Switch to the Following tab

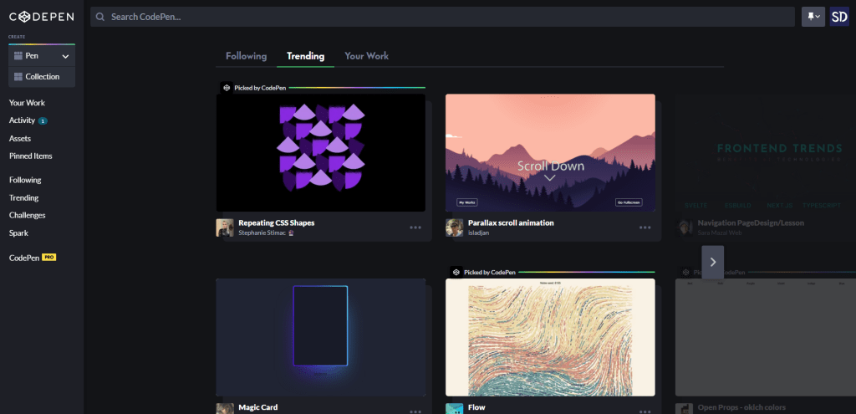coord(246,56)
